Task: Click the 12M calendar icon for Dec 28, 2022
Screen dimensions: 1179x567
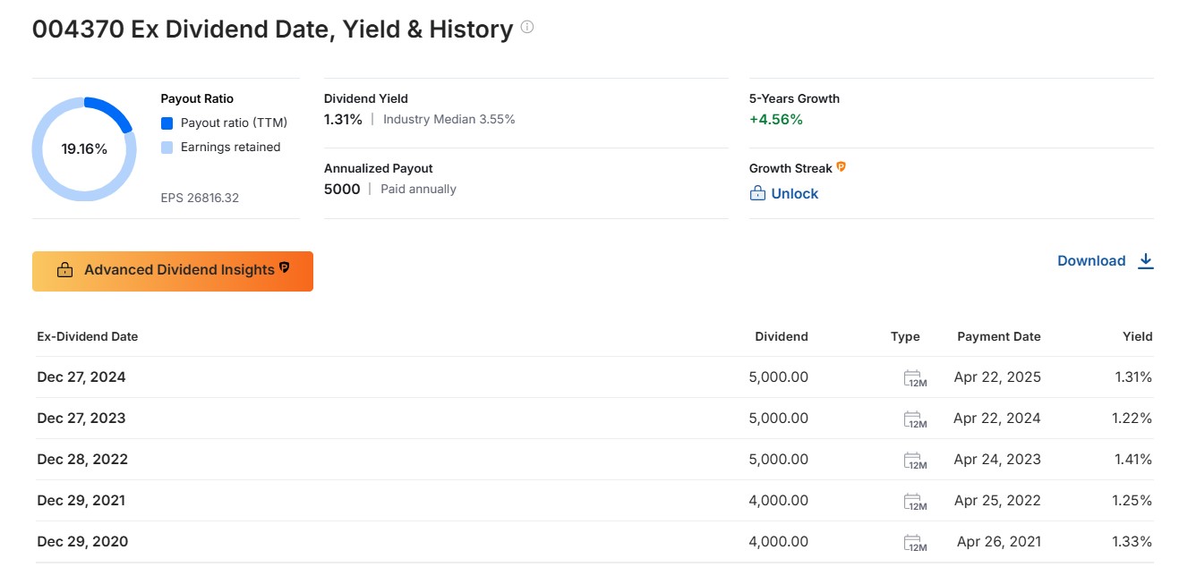Action: click(x=914, y=461)
